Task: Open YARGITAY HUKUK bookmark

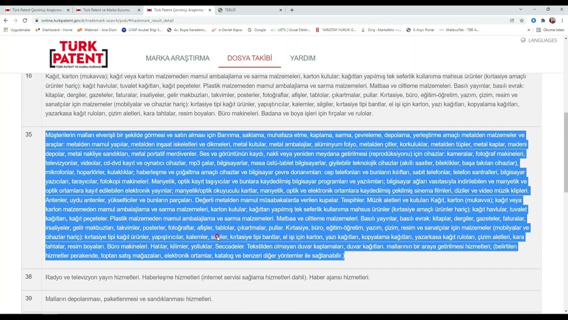Action: (x=335, y=30)
